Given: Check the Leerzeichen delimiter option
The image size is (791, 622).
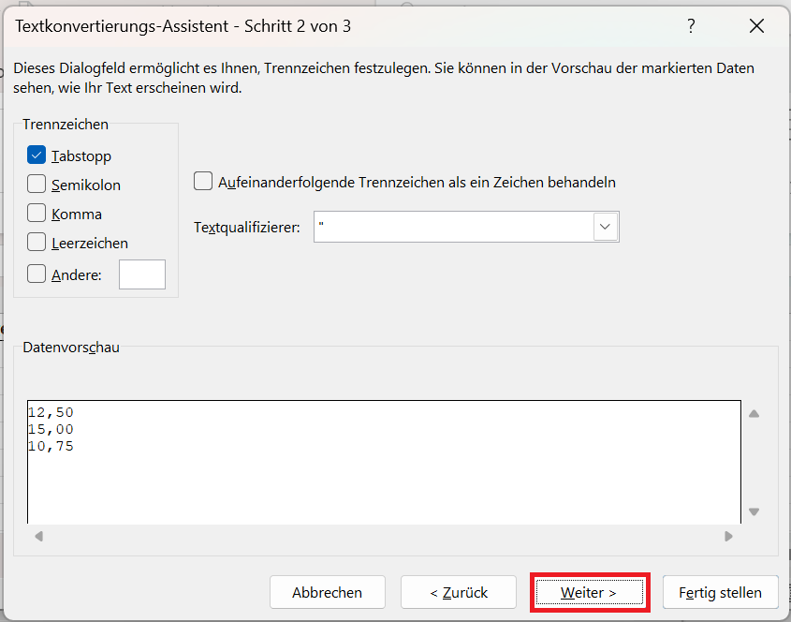Looking at the screenshot, I should (37, 243).
